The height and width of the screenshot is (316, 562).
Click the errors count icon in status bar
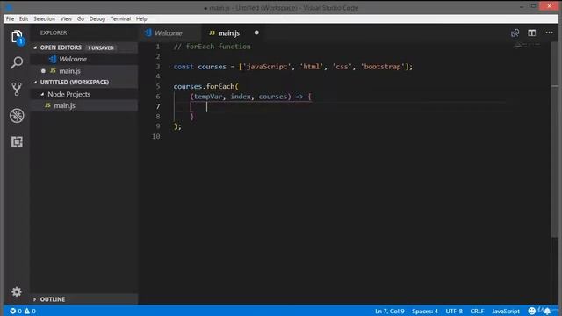point(13,311)
